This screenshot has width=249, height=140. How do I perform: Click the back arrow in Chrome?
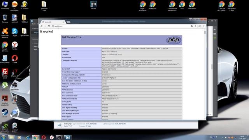click(x=42, y=26)
